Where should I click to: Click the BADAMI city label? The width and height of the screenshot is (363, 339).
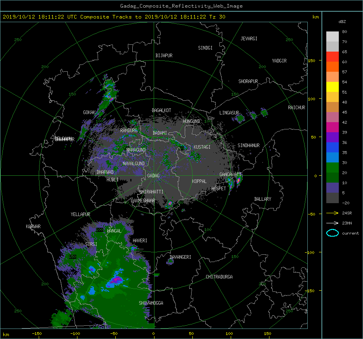coord(160,133)
